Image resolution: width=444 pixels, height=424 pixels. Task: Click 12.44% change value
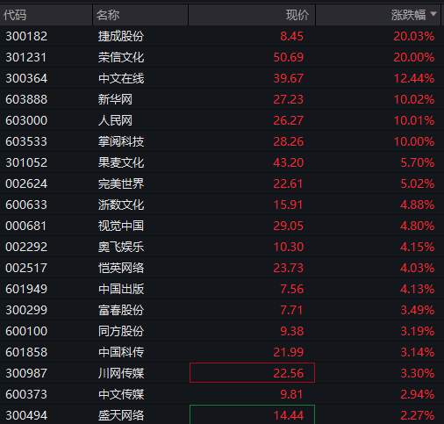[x=414, y=78]
